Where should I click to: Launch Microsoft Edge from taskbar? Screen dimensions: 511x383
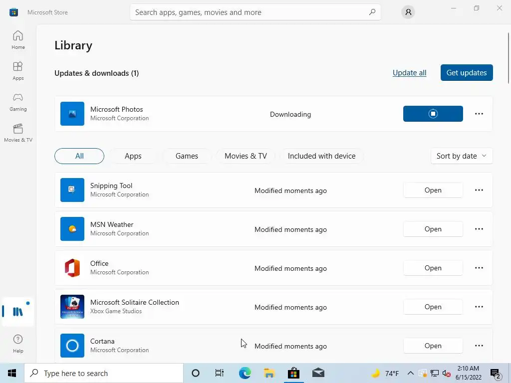pyautogui.click(x=245, y=373)
